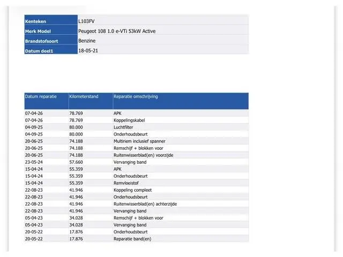Click the Datum deel1 date 18-05-21
The height and width of the screenshot is (257, 343).
pos(88,51)
